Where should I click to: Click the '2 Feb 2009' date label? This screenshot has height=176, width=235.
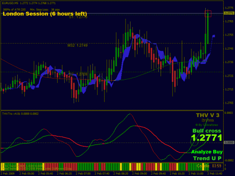point(8,174)
